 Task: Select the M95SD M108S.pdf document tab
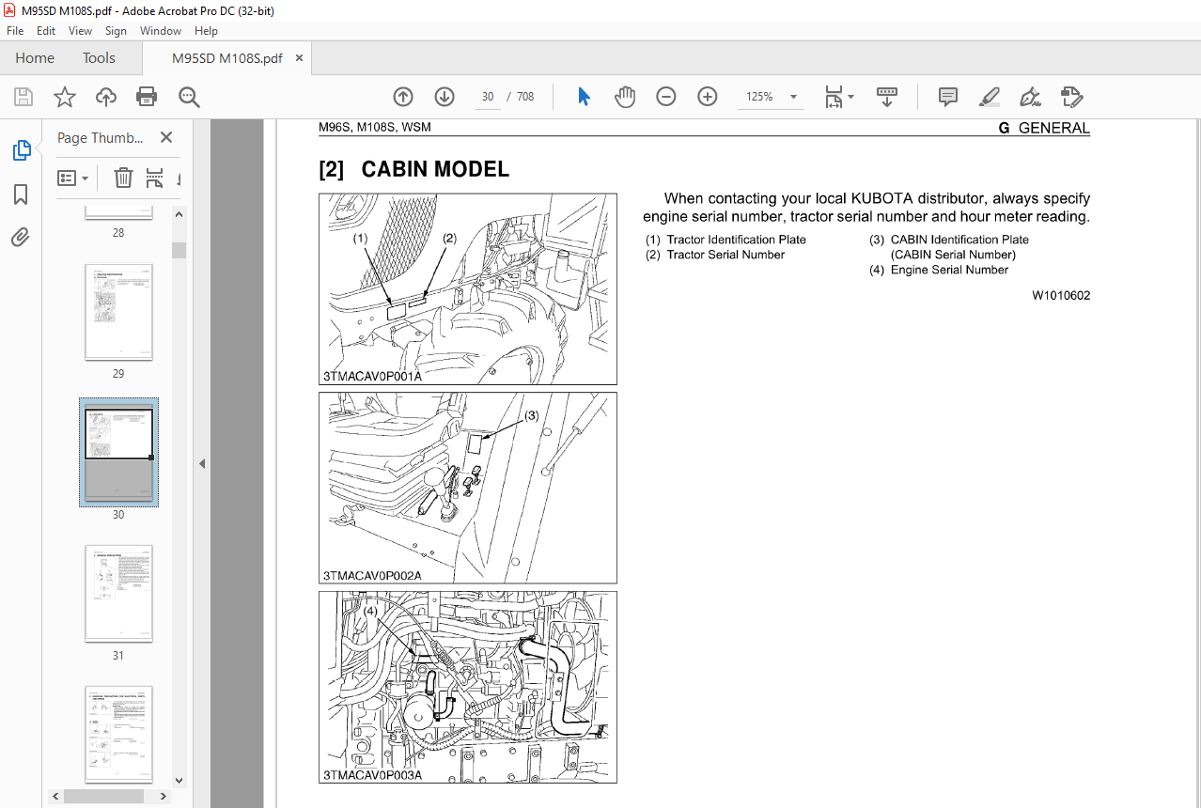click(x=226, y=58)
